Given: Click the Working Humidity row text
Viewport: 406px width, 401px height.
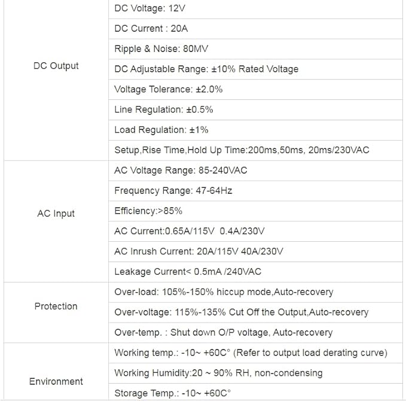Looking at the screenshot, I should (218, 373).
